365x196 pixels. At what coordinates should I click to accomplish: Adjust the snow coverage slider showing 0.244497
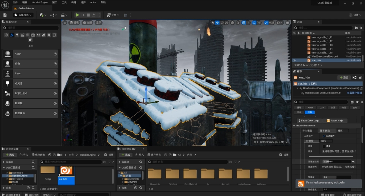(336, 162)
